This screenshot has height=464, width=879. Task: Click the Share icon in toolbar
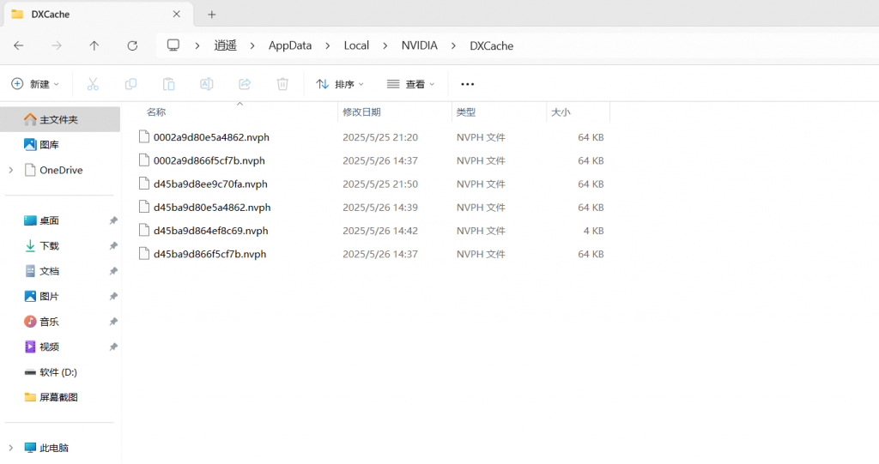point(245,84)
